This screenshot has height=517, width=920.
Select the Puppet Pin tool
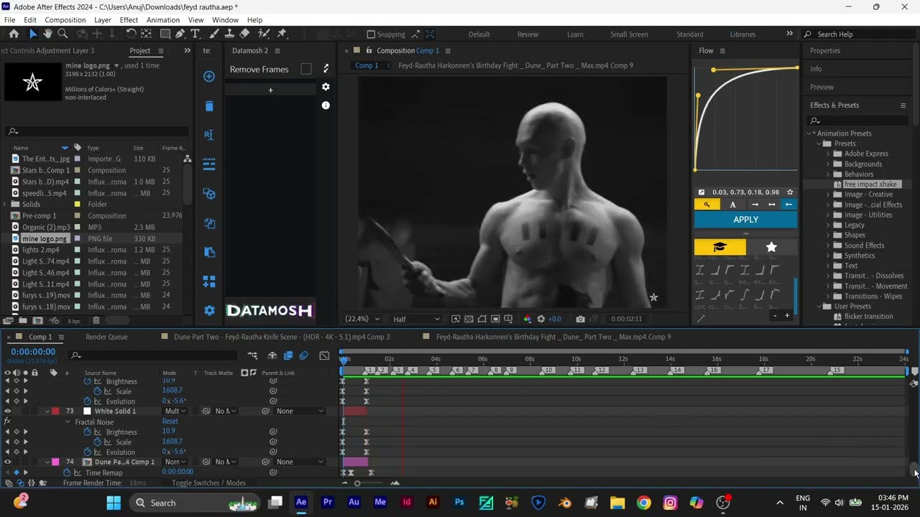click(x=282, y=34)
